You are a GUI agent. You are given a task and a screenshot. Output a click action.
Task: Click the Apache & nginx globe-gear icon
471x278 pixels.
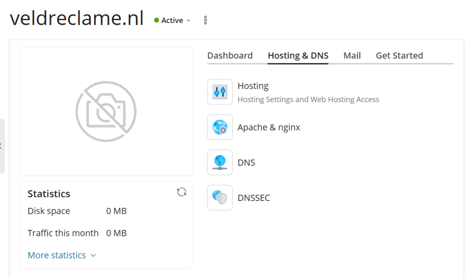[220, 127]
